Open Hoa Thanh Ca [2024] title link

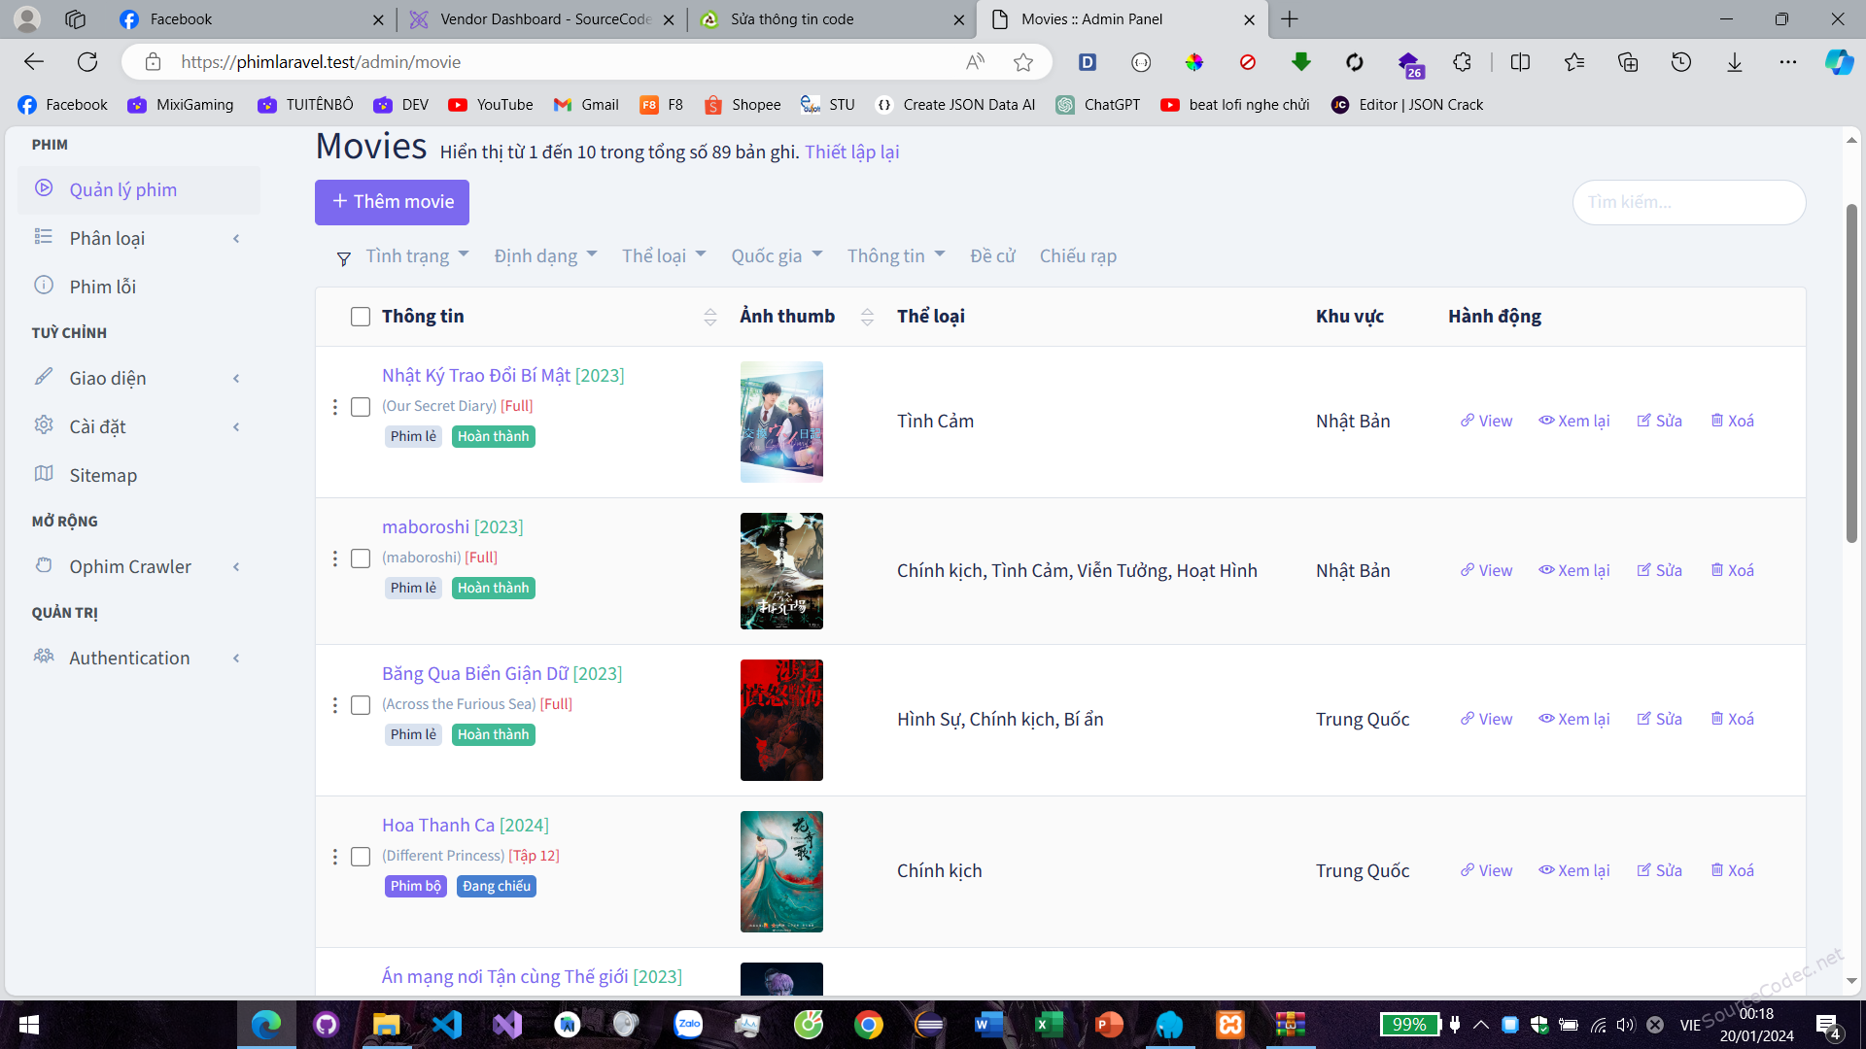click(x=465, y=826)
